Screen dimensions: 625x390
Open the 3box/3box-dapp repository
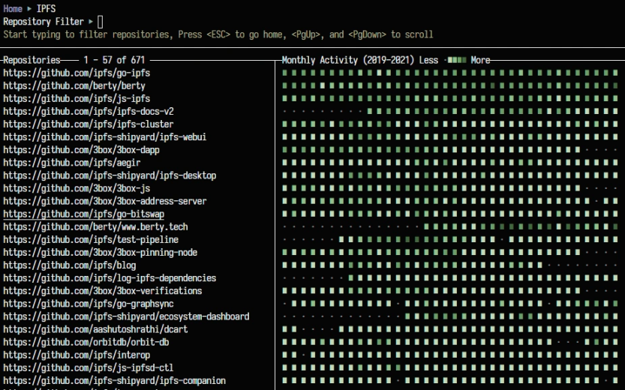pos(84,149)
